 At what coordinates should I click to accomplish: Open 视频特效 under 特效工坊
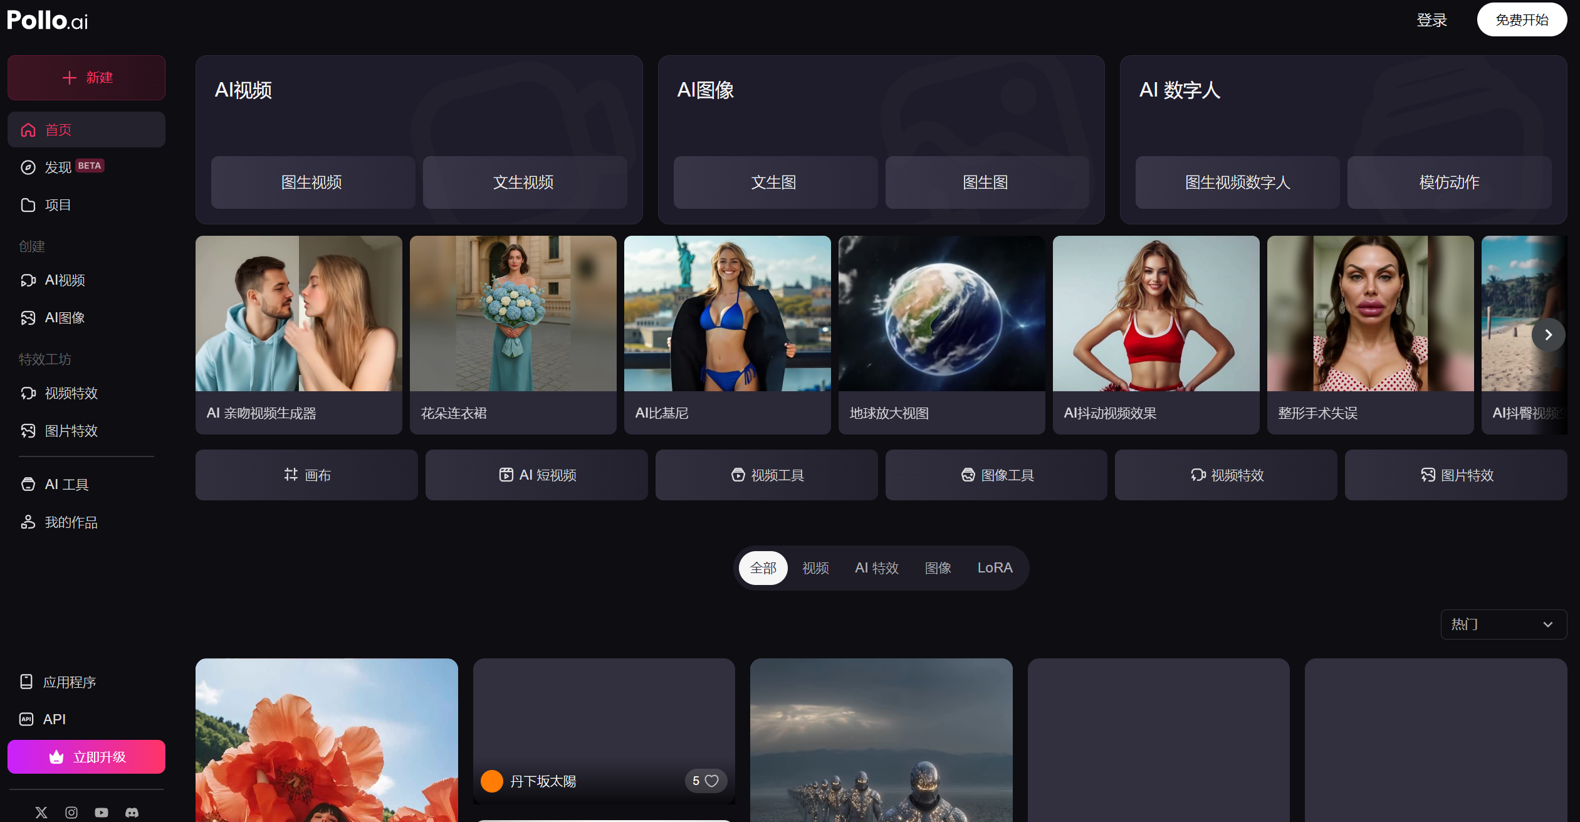coord(71,393)
